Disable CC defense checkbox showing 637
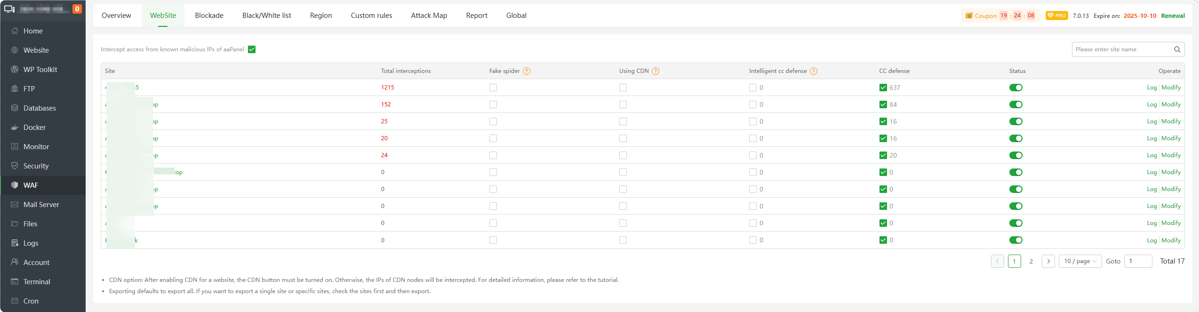1199x312 pixels. click(x=883, y=88)
